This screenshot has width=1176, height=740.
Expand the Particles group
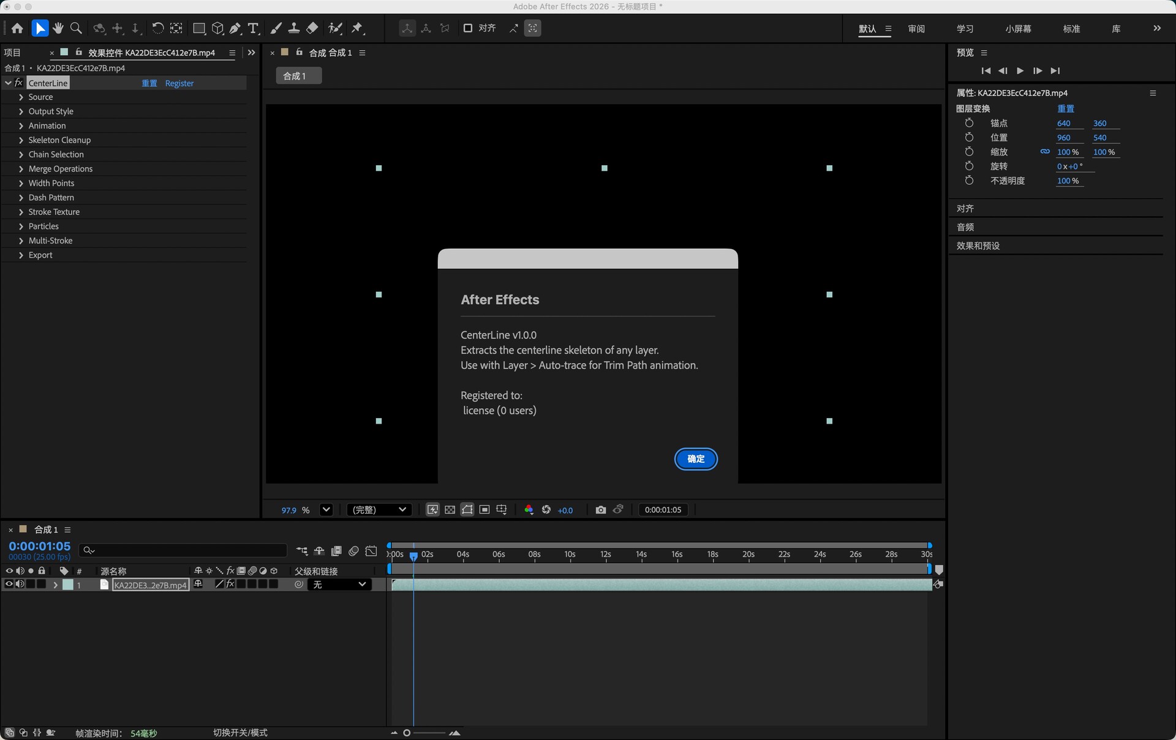click(x=21, y=226)
